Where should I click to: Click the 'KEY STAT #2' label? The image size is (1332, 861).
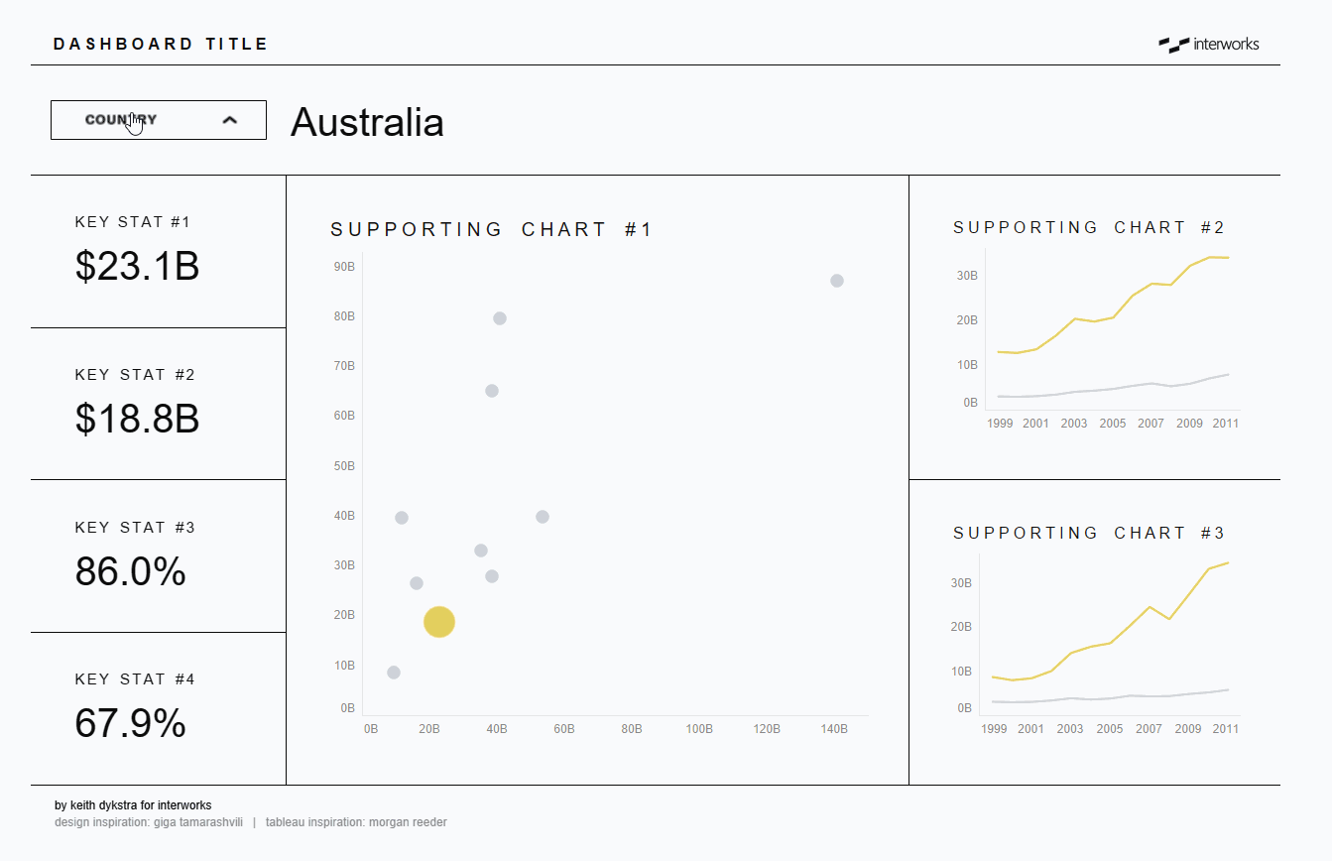[135, 375]
